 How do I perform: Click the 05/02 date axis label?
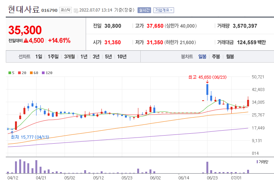pos(70,178)
